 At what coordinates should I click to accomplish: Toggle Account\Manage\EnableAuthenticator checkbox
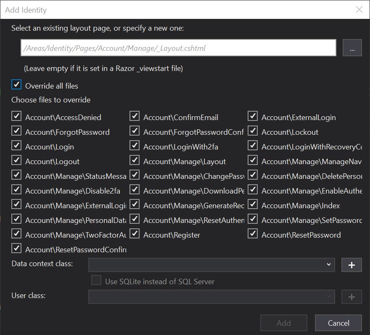(253, 190)
